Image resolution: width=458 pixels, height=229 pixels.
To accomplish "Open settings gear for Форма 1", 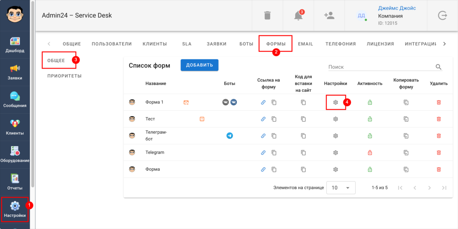I will coord(335,102).
